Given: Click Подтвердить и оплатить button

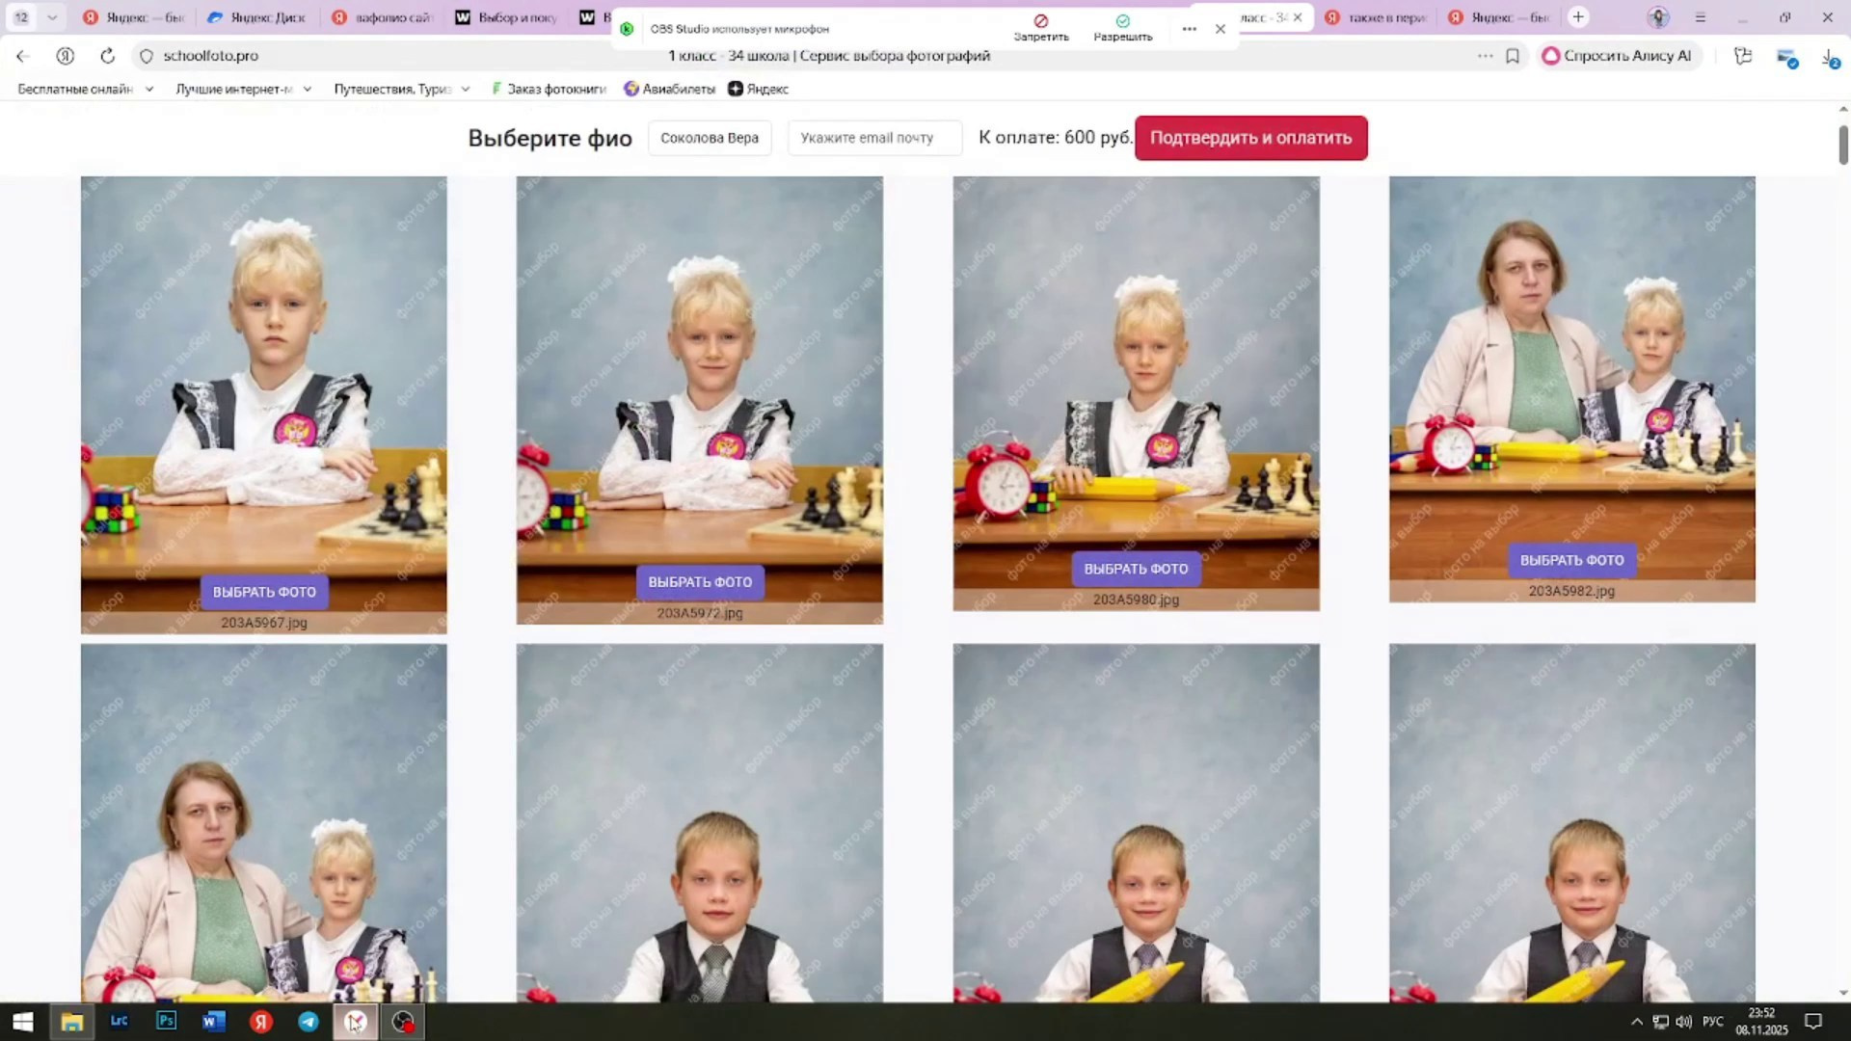Looking at the screenshot, I should [1250, 137].
